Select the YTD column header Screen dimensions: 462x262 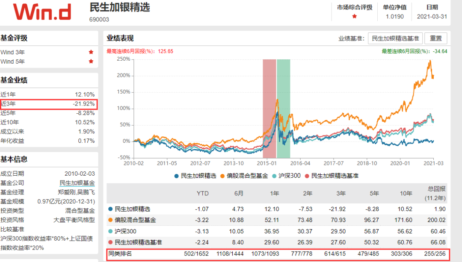point(202,194)
